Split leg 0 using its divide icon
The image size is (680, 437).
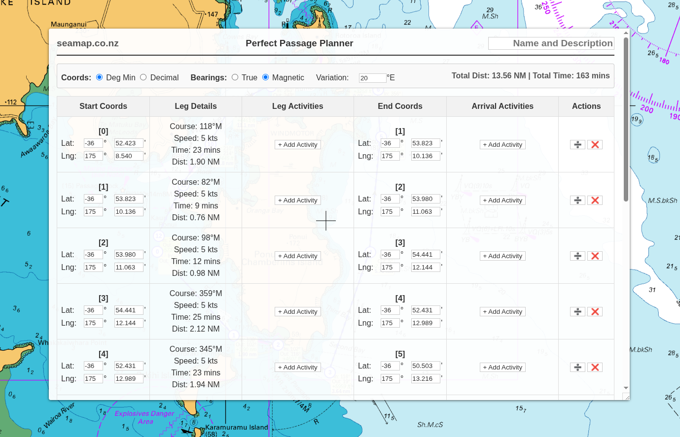tap(577, 144)
